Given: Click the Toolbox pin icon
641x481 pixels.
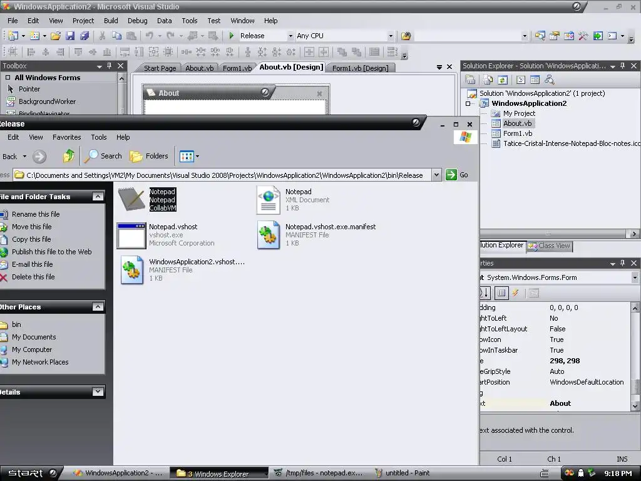Looking at the screenshot, I should tap(109, 65).
